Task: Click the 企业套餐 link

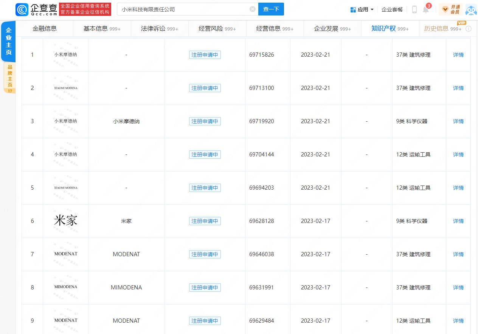Action: pyautogui.click(x=392, y=9)
